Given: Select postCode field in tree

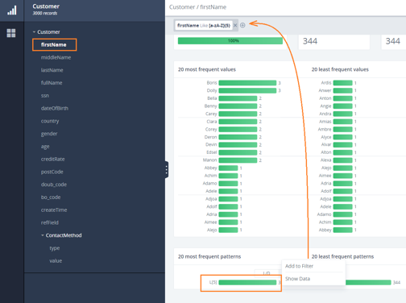Looking at the screenshot, I should 52,172.
